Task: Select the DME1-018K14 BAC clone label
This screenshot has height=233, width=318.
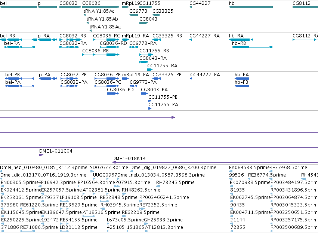Action: pyautogui.click(x=129, y=159)
